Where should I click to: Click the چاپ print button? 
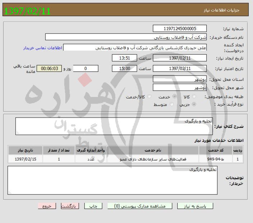tap(93, 206)
